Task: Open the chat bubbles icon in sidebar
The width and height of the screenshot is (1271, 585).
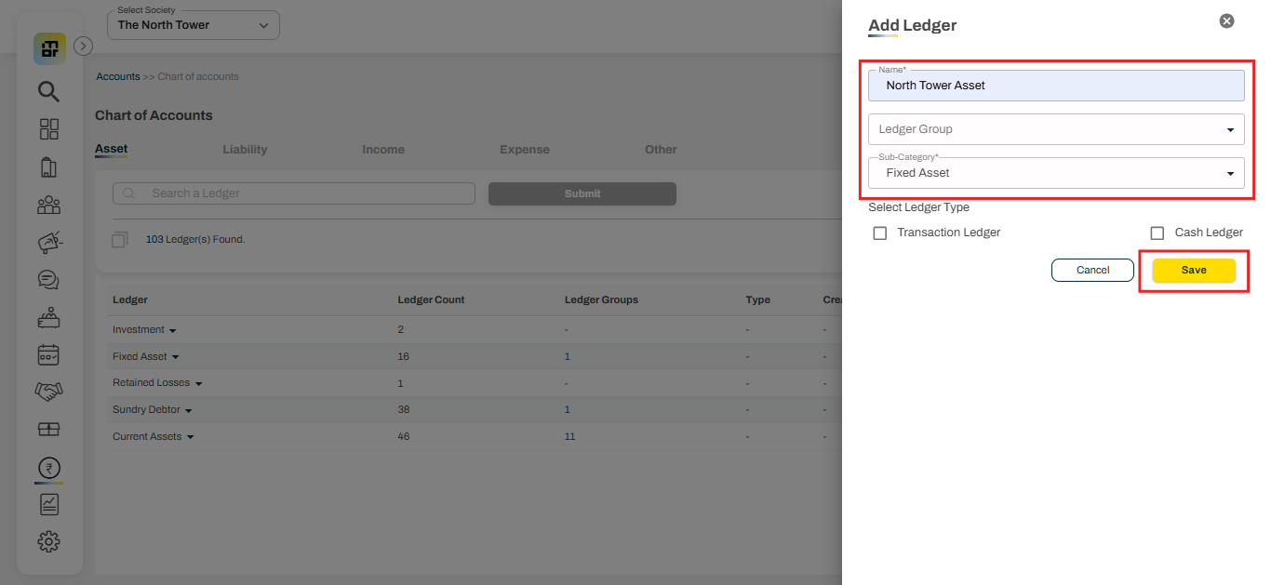Action: [x=48, y=280]
